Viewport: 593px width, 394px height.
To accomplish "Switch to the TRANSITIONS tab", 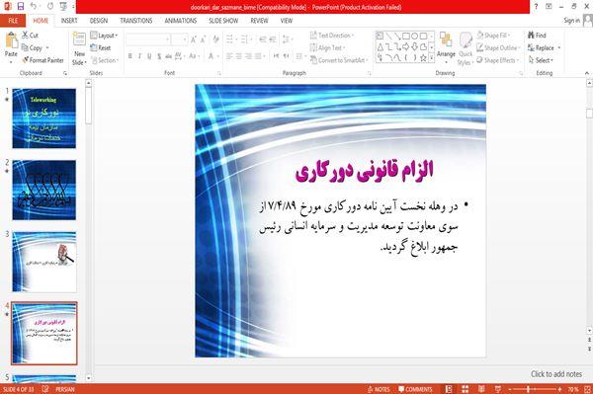I will (x=136, y=21).
